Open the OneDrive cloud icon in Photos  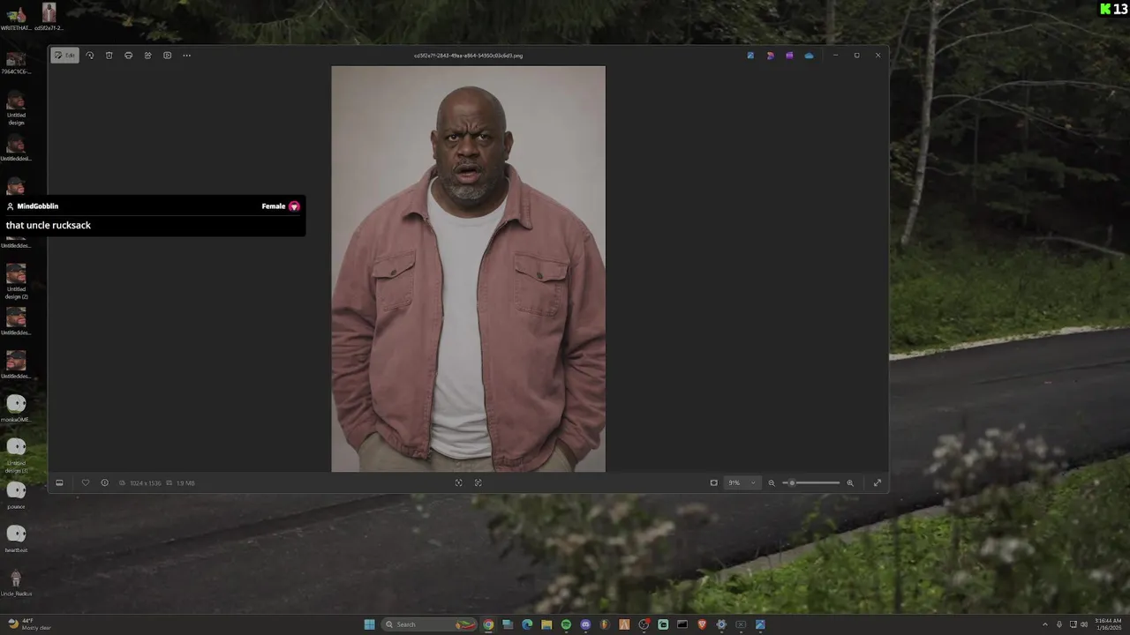tap(809, 56)
